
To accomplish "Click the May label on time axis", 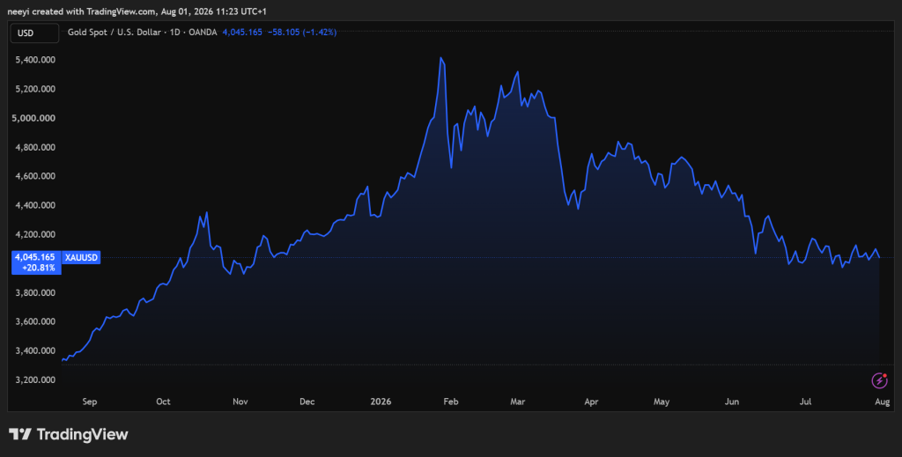I will click(x=662, y=402).
